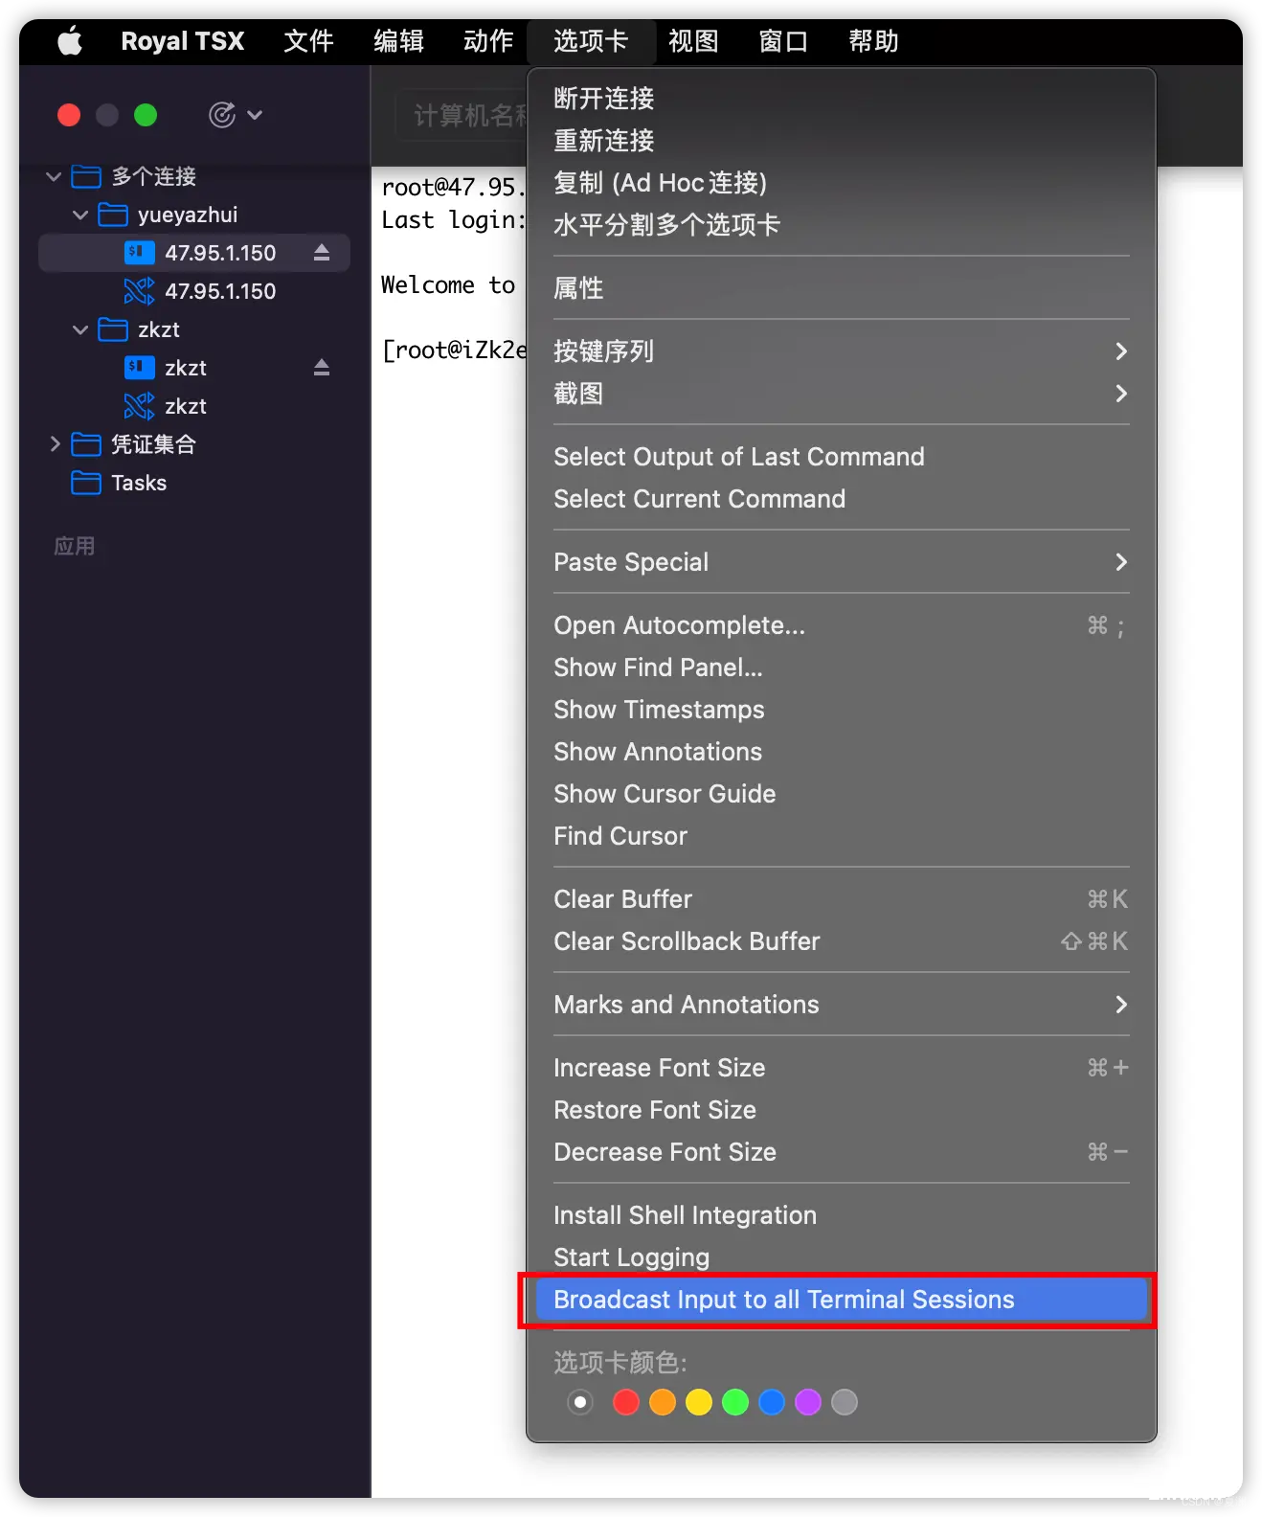This screenshot has width=1262, height=1517.
Task: Choose Restore Font Size
Action: (841, 1110)
